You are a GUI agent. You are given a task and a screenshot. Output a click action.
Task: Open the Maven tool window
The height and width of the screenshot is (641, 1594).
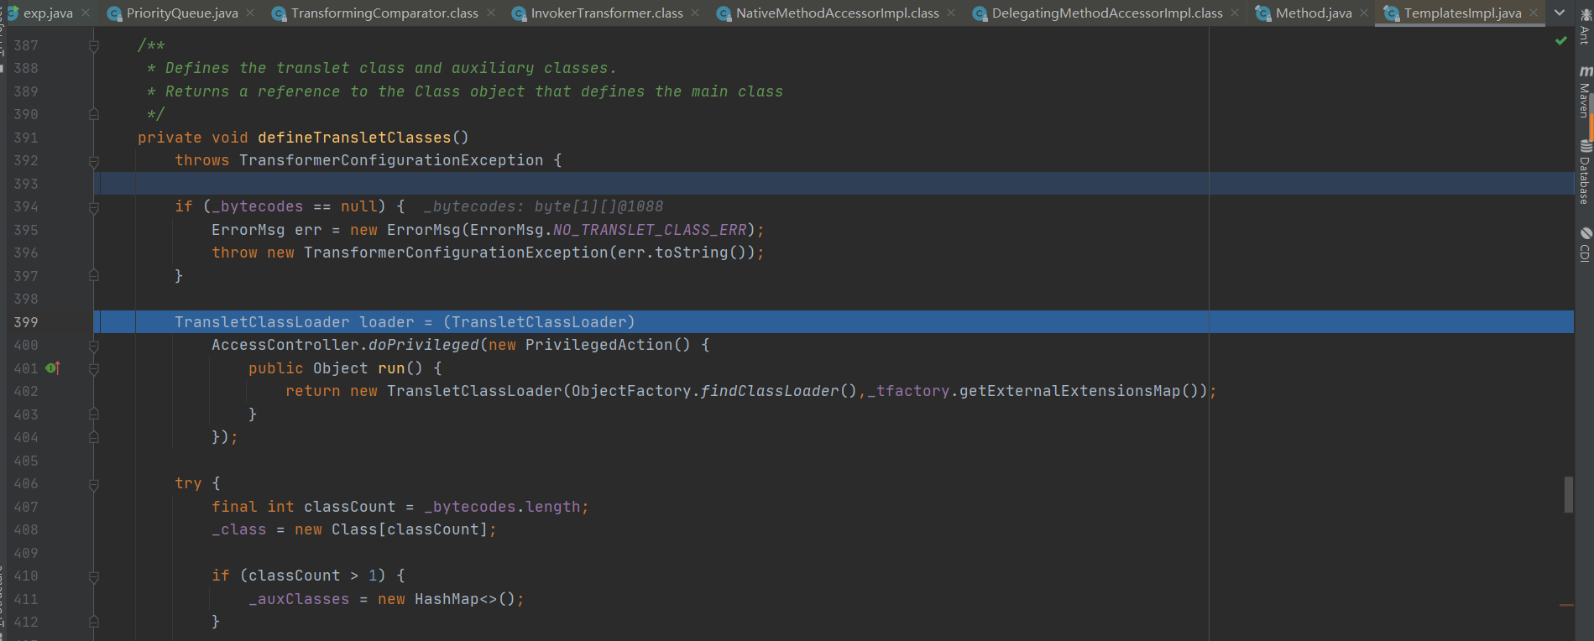click(1585, 92)
